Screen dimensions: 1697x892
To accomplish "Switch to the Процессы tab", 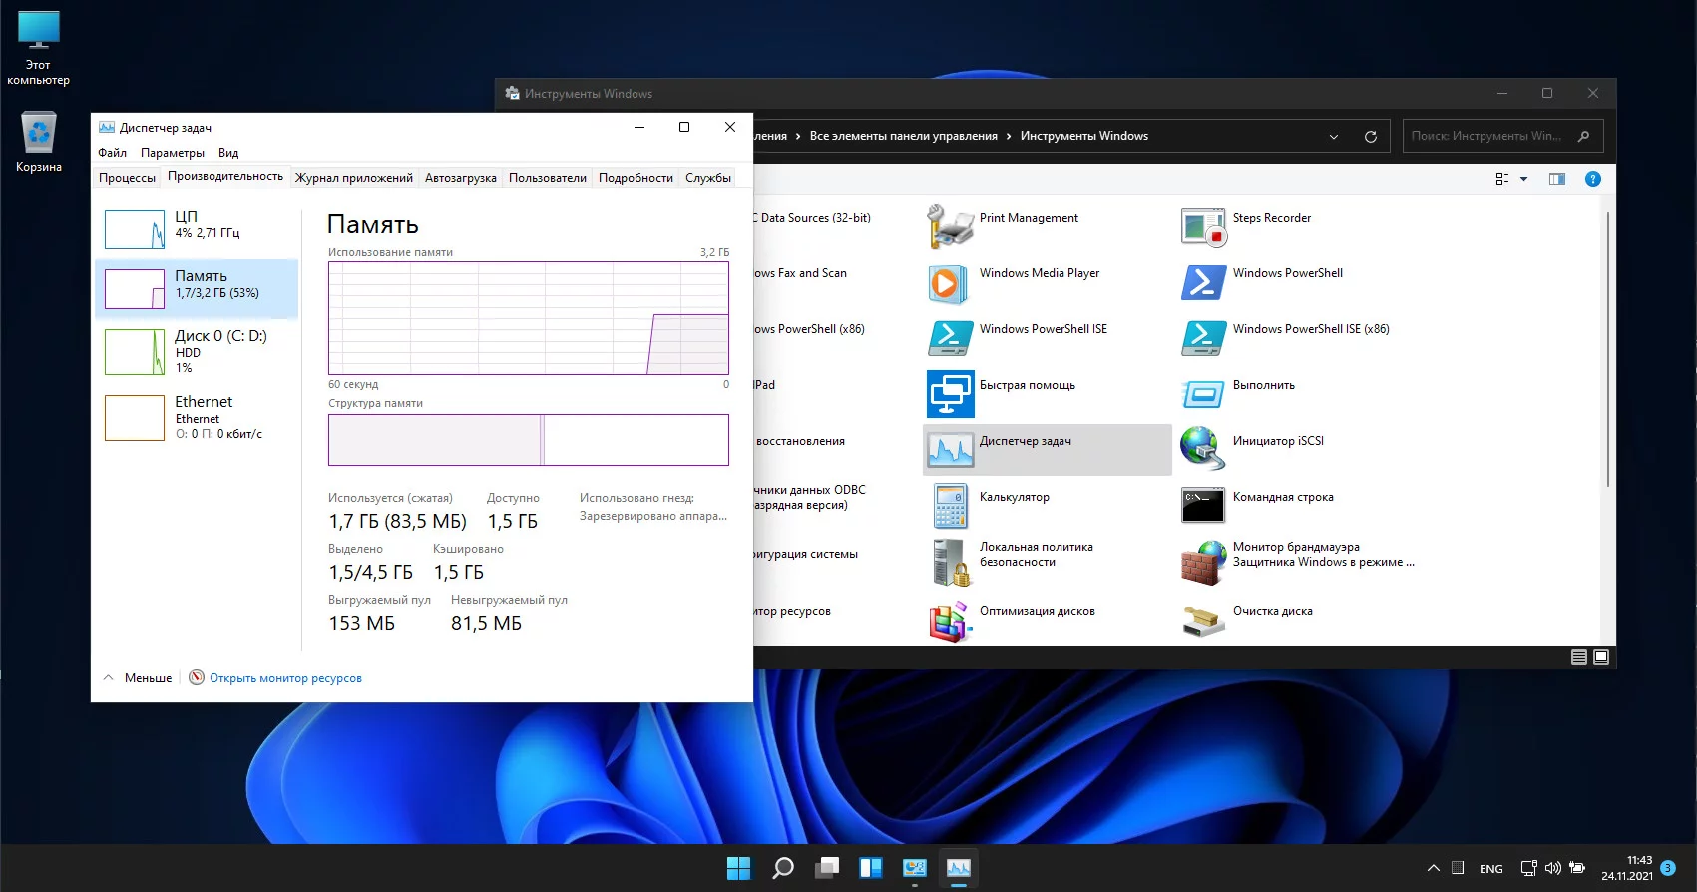I will point(127,178).
